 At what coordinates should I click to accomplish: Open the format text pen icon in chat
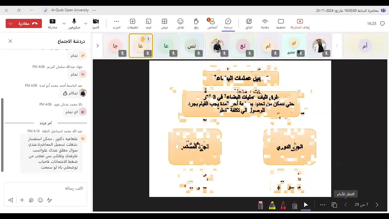[x=50, y=200]
